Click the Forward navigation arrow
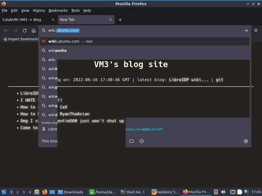The width and height of the screenshot is (262, 196). tap(15, 31)
